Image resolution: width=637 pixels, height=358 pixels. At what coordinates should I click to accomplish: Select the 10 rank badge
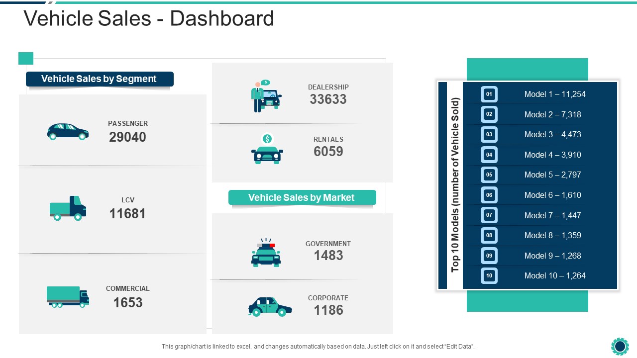click(489, 275)
